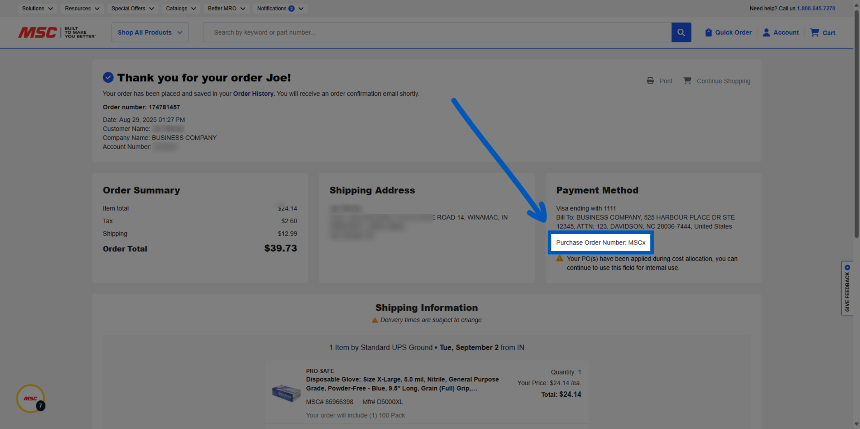Click PRO-SAFE brand label
Screen dimensions: 860x429
pyautogui.click(x=320, y=371)
